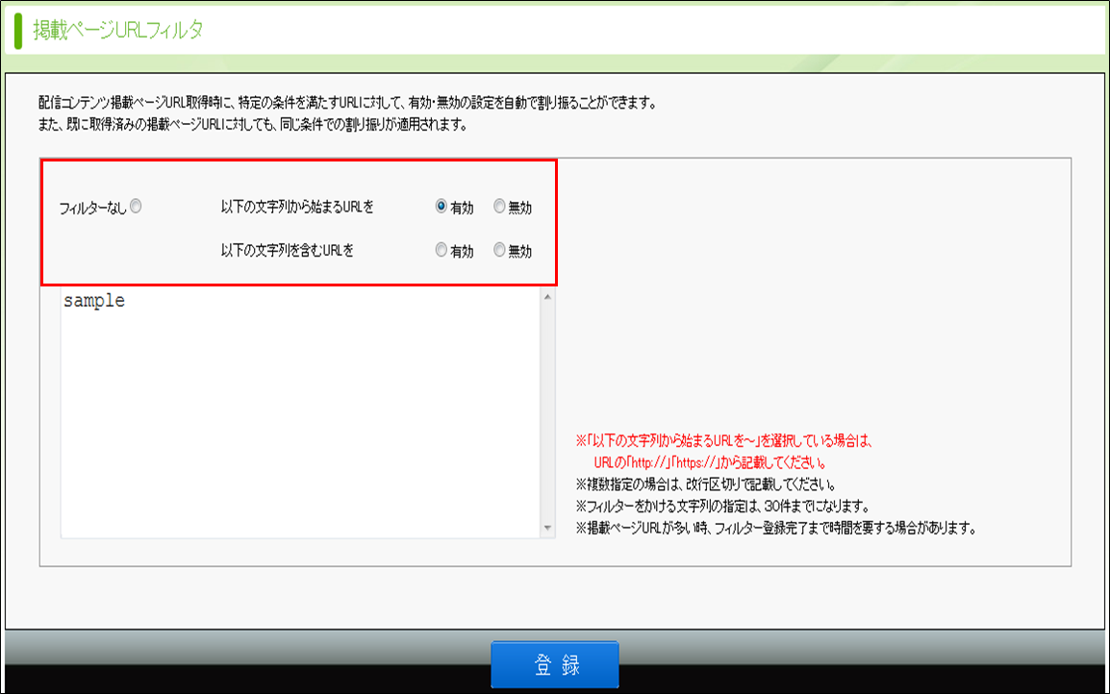Click the 掲載ページURLフィルタ heading
The height and width of the screenshot is (694, 1110).
[x=118, y=31]
